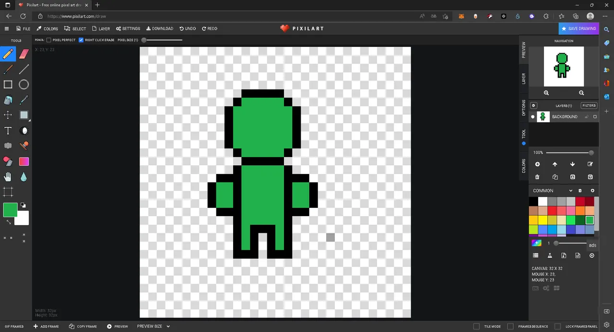Toggle Background layer visibility dot

[533, 117]
